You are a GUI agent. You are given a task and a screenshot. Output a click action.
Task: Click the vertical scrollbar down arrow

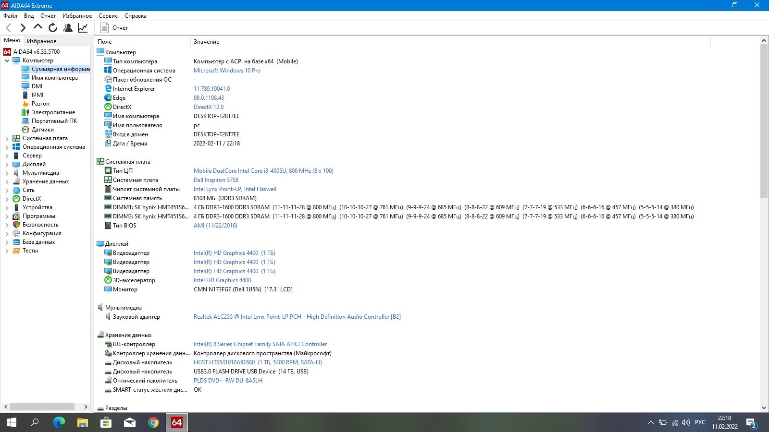[764, 408]
